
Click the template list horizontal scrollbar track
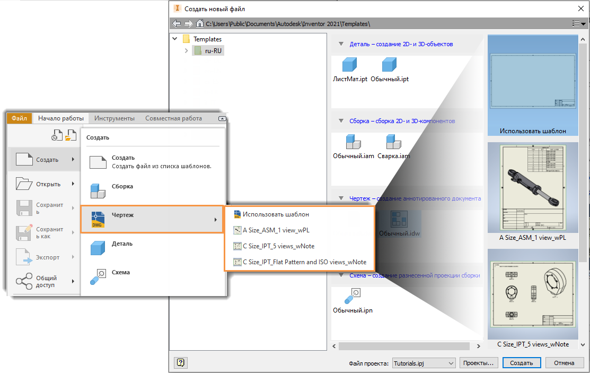point(404,346)
